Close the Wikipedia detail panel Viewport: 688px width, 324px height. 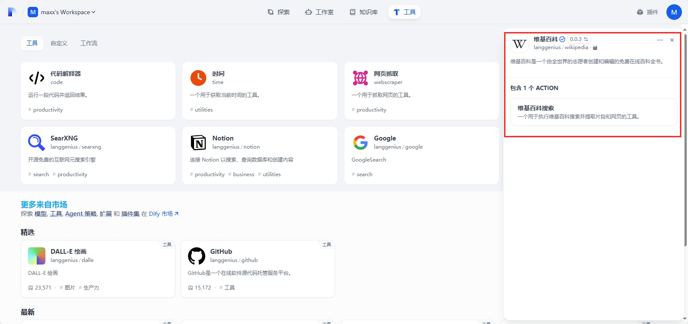coord(672,40)
